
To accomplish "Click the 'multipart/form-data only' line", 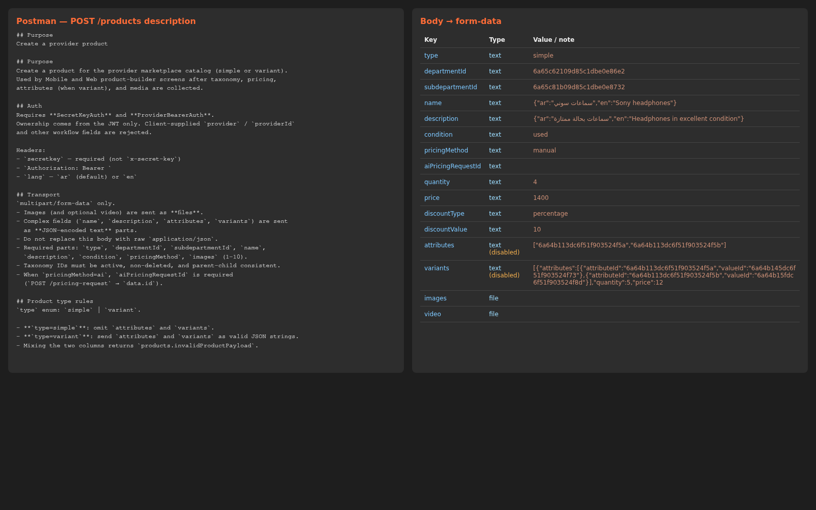I will click(66, 203).
